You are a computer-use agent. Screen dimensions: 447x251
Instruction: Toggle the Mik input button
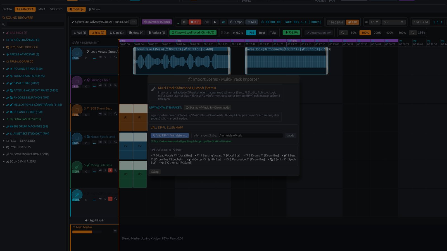(252, 22)
